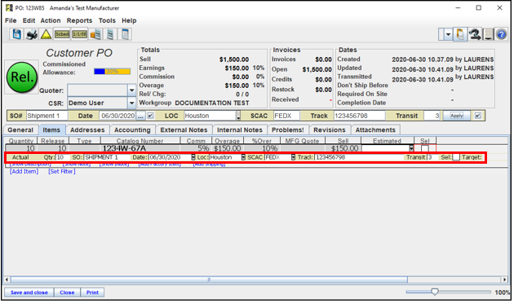Screen dimensions: 514x303
Task: Open the CSR Demo User dropdown
Action: (132, 103)
